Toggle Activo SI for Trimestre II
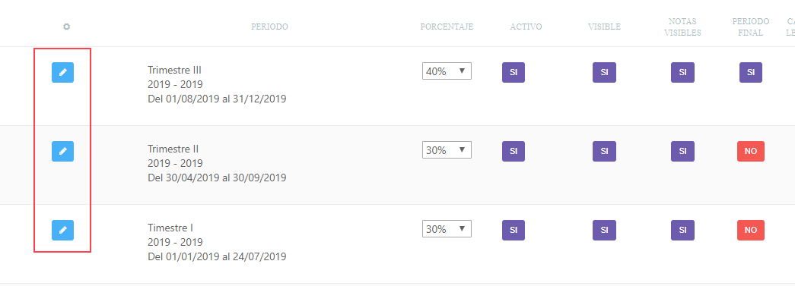 click(513, 151)
